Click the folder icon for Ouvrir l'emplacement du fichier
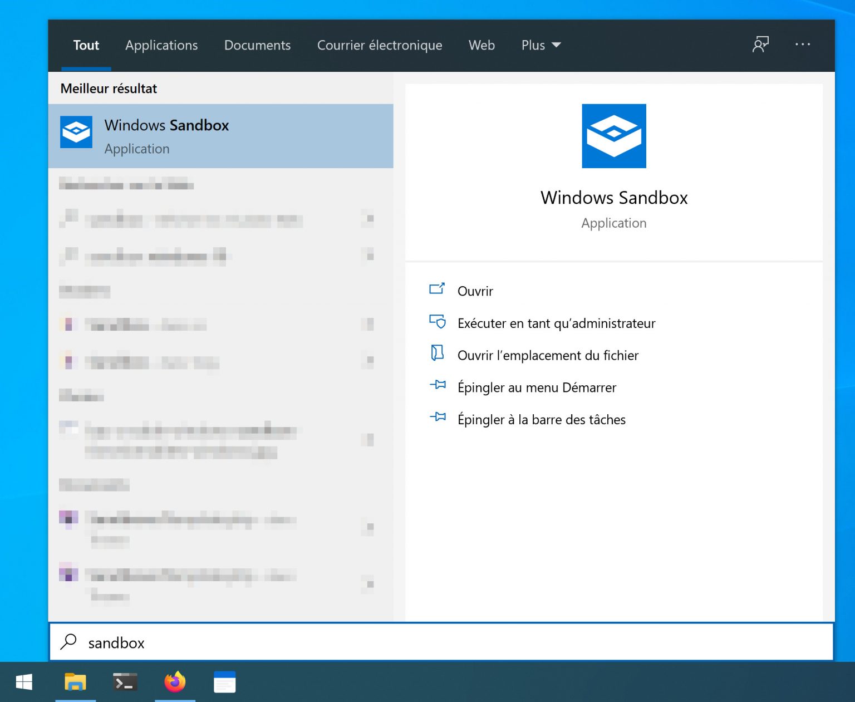855x702 pixels. click(438, 354)
